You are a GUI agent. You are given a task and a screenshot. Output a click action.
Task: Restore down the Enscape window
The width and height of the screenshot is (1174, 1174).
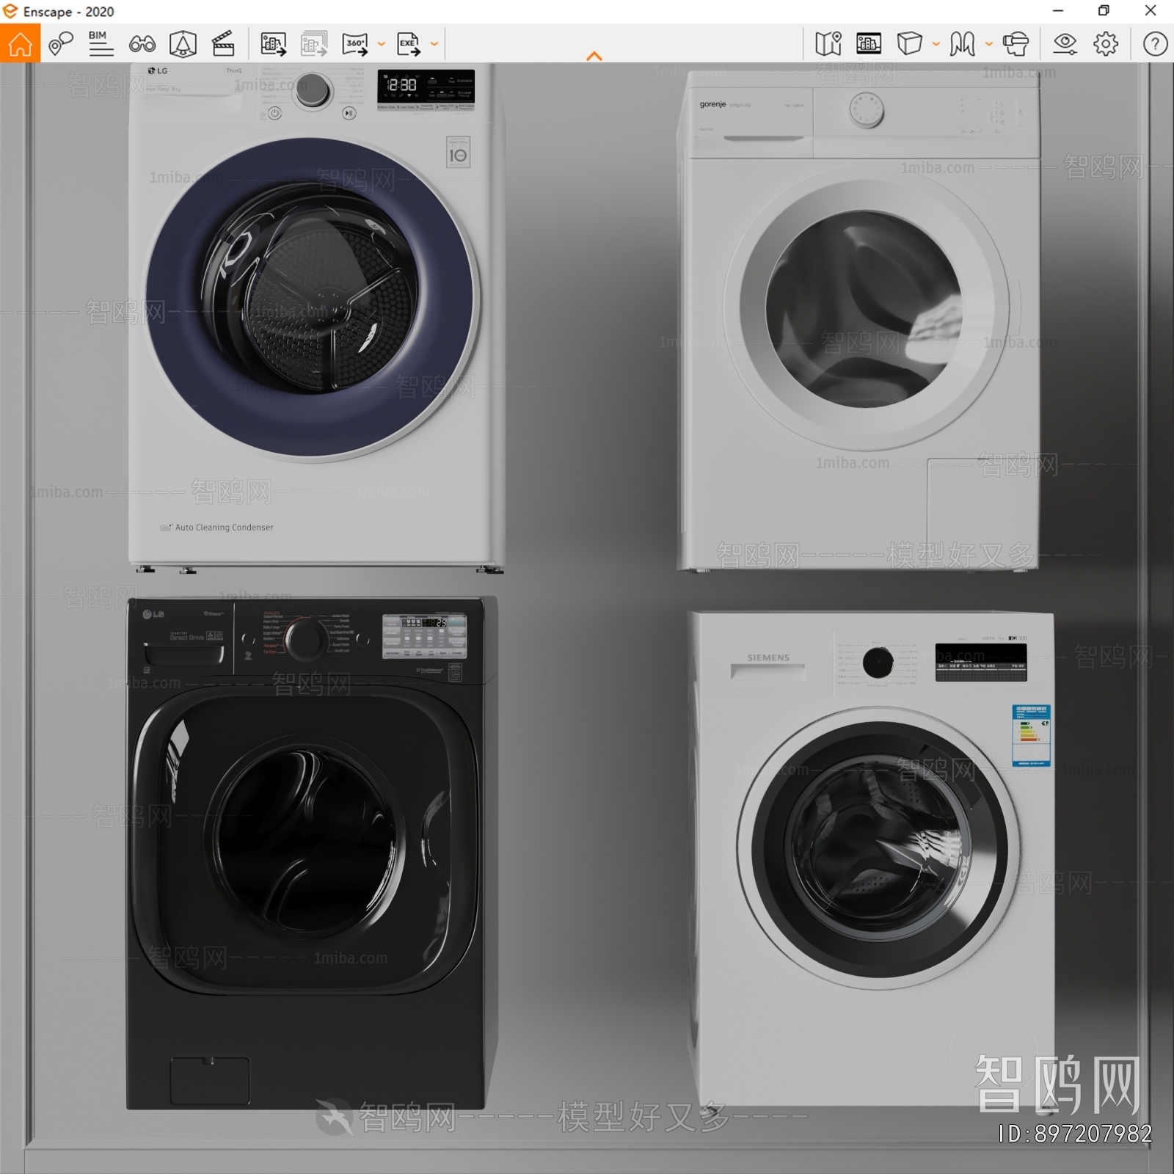(1104, 11)
